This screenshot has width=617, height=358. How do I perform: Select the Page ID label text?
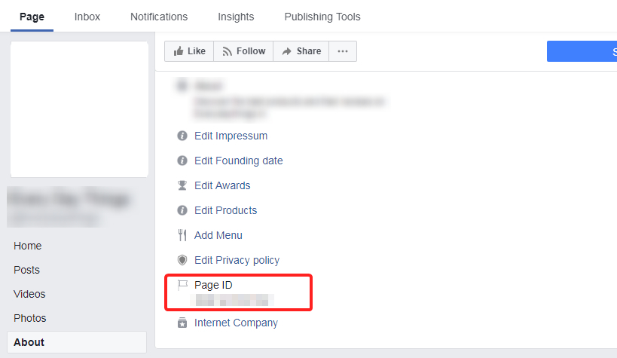pos(213,285)
